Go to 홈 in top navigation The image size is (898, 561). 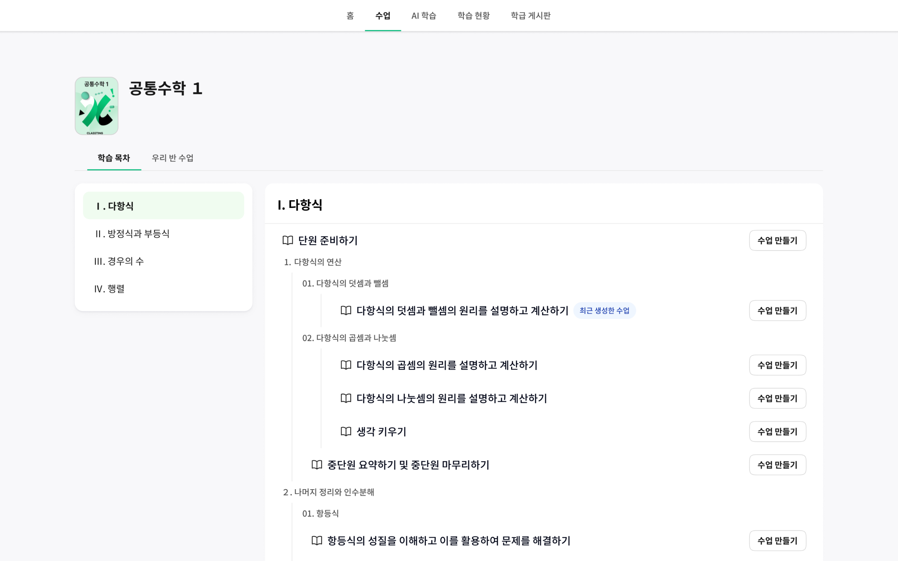(350, 16)
